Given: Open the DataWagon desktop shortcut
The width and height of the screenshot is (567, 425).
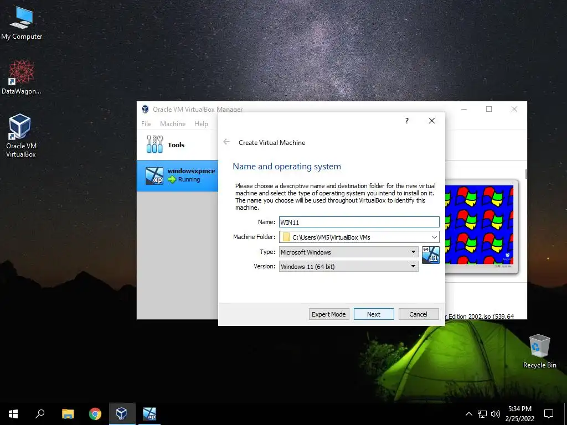Looking at the screenshot, I should click(22, 77).
